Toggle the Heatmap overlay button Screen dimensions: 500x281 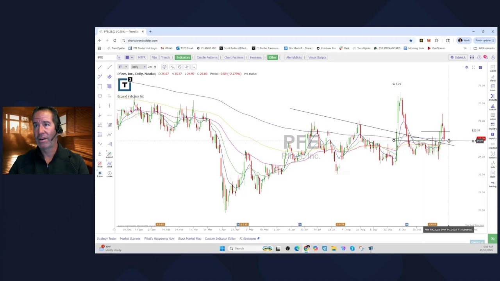(256, 57)
